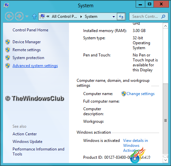Click shield icon beside System protection

coord(8,58)
